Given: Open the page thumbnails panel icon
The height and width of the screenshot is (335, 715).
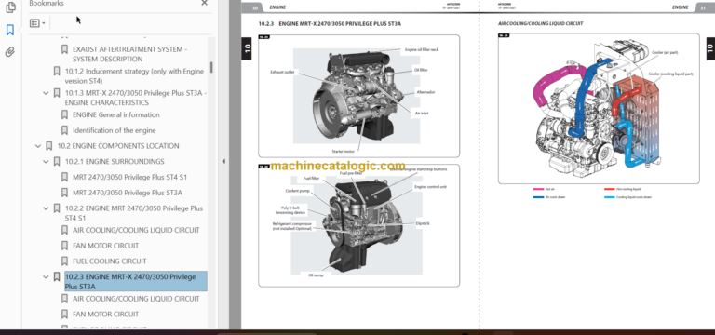Looking at the screenshot, I should click(10, 7).
